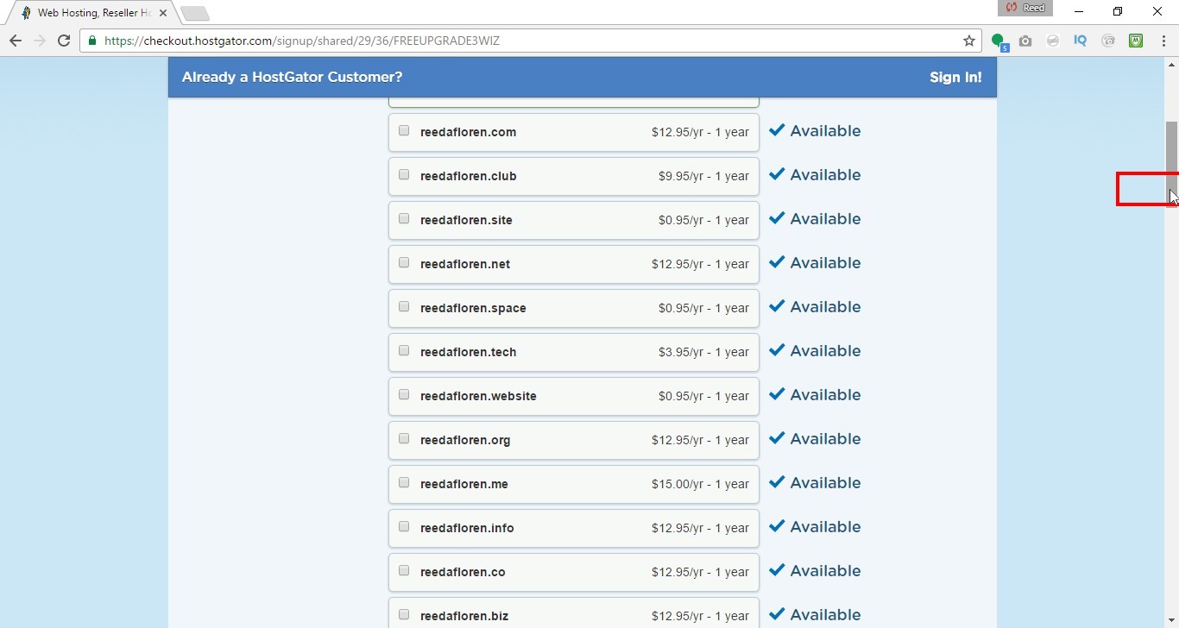Click the $3.95/yr - 1 year price
The height and width of the screenshot is (628, 1179).
pos(703,353)
